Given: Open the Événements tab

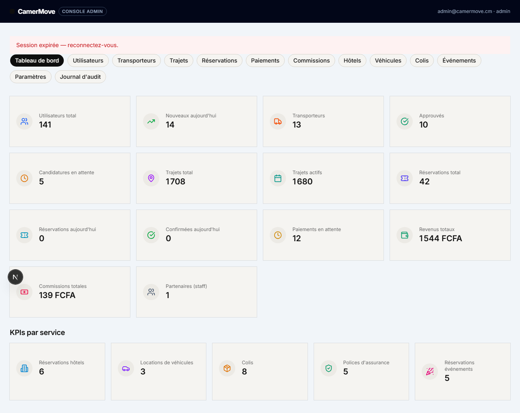Looking at the screenshot, I should point(459,61).
